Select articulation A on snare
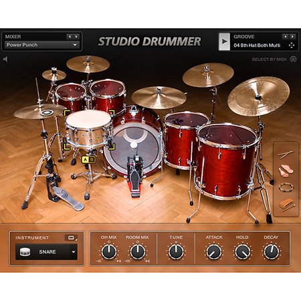301x301 pixels. click(x=85, y=160)
